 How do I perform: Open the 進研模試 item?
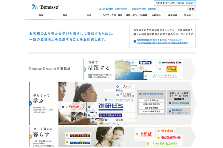click(179, 99)
